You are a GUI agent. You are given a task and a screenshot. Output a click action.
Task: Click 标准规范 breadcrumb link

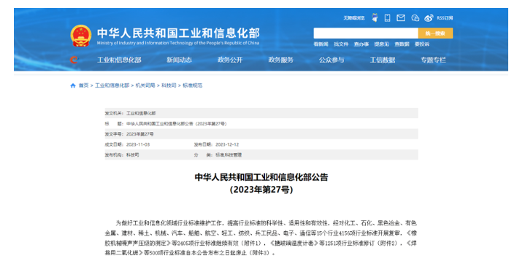point(193,85)
